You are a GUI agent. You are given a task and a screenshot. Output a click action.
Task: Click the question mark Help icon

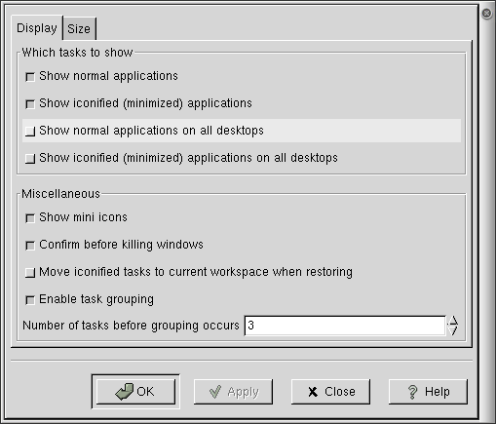tap(413, 392)
